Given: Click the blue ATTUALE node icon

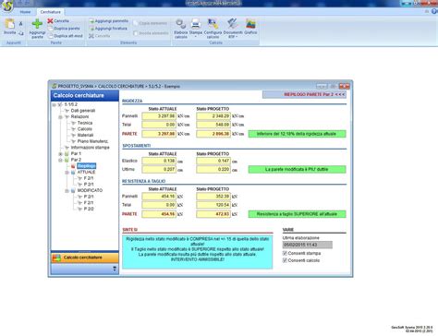Looking at the screenshot, I should (x=73, y=173).
